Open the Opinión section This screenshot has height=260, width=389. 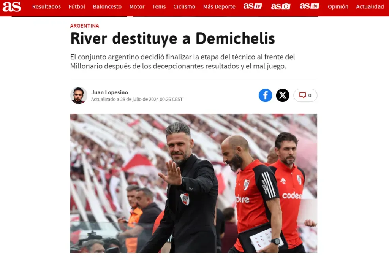coord(338,7)
